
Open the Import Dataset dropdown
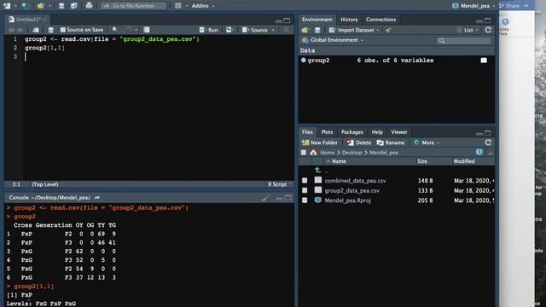(x=354, y=31)
